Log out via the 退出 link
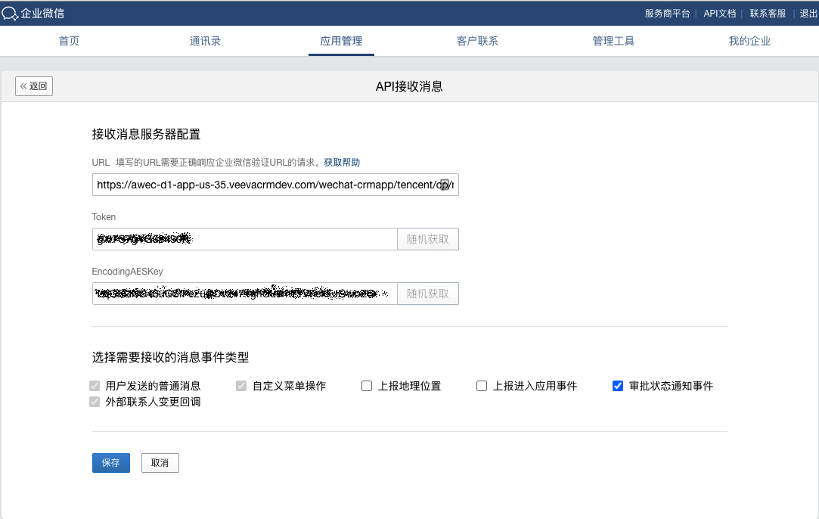This screenshot has width=819, height=519. [808, 13]
